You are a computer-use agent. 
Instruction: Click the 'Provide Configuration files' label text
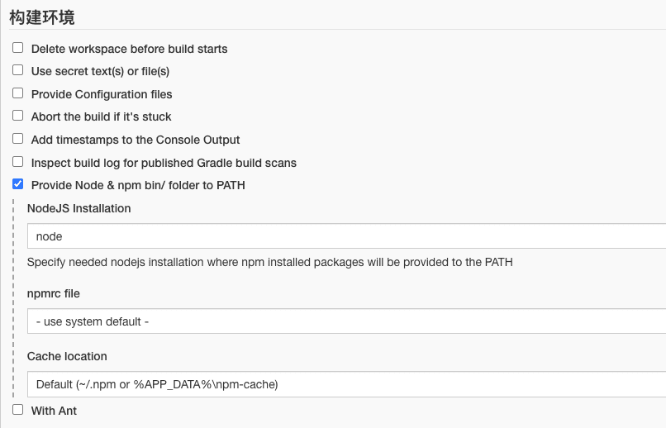[x=102, y=94]
